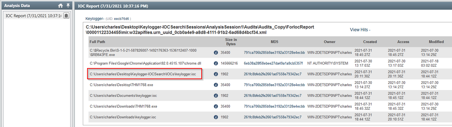Select IOC Report item in Analysis Data list
452x127 pixels.
[33, 15]
